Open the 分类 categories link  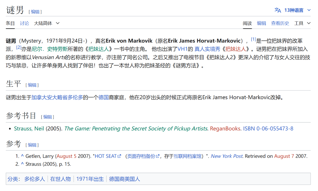pos(12,179)
